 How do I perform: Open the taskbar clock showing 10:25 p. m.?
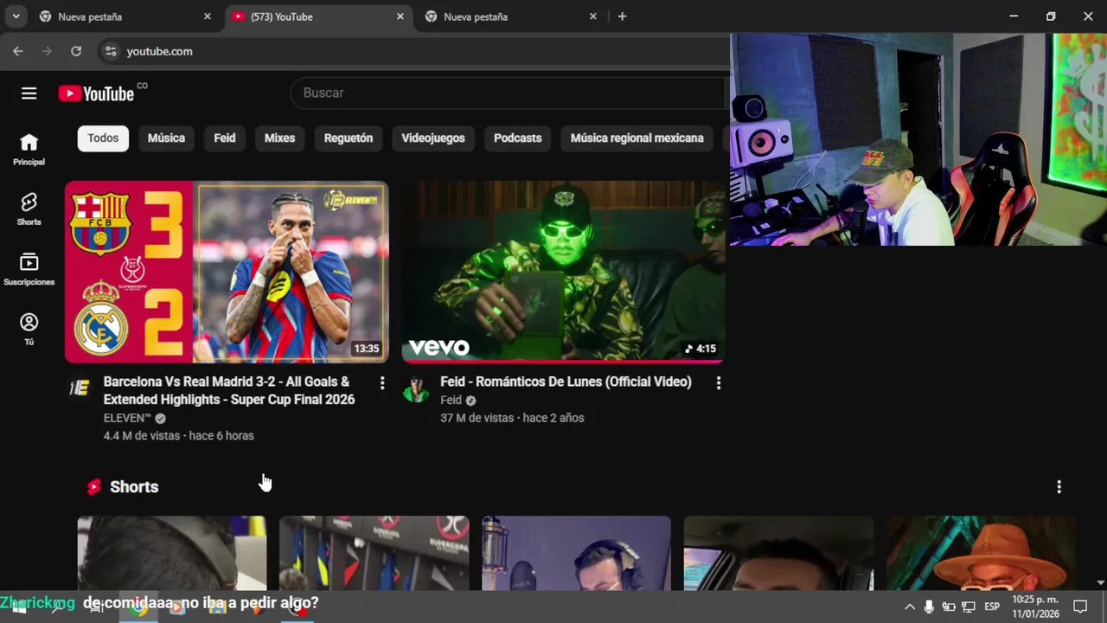pos(1035,607)
